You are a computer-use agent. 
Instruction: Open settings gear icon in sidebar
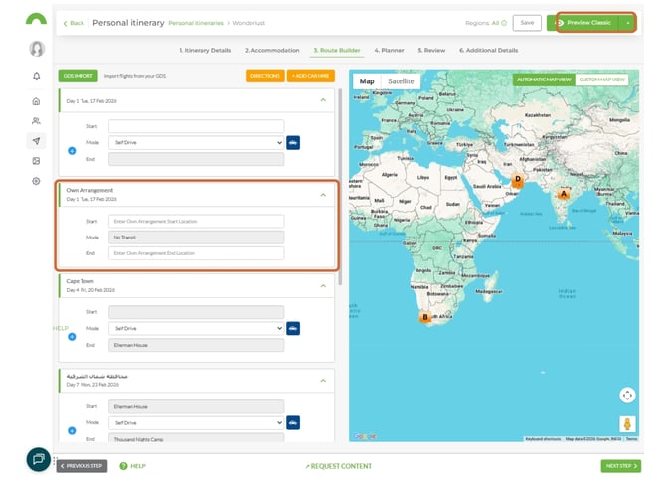(36, 181)
